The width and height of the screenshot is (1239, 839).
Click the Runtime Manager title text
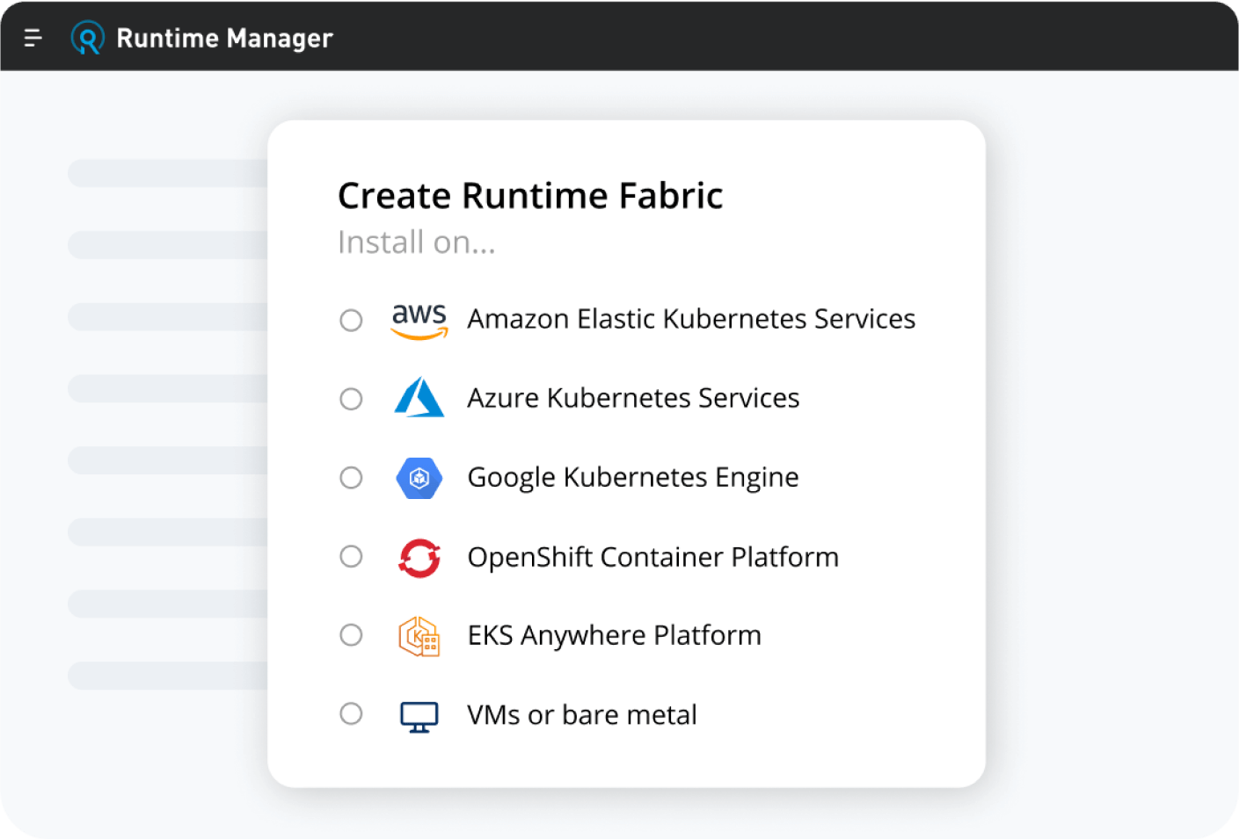[x=224, y=39]
